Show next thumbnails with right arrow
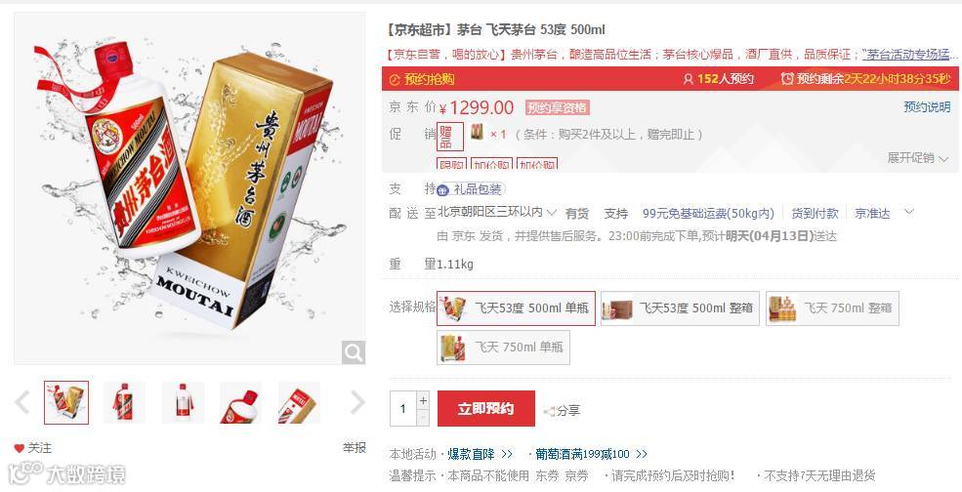This screenshot has width=962, height=492. [x=357, y=402]
